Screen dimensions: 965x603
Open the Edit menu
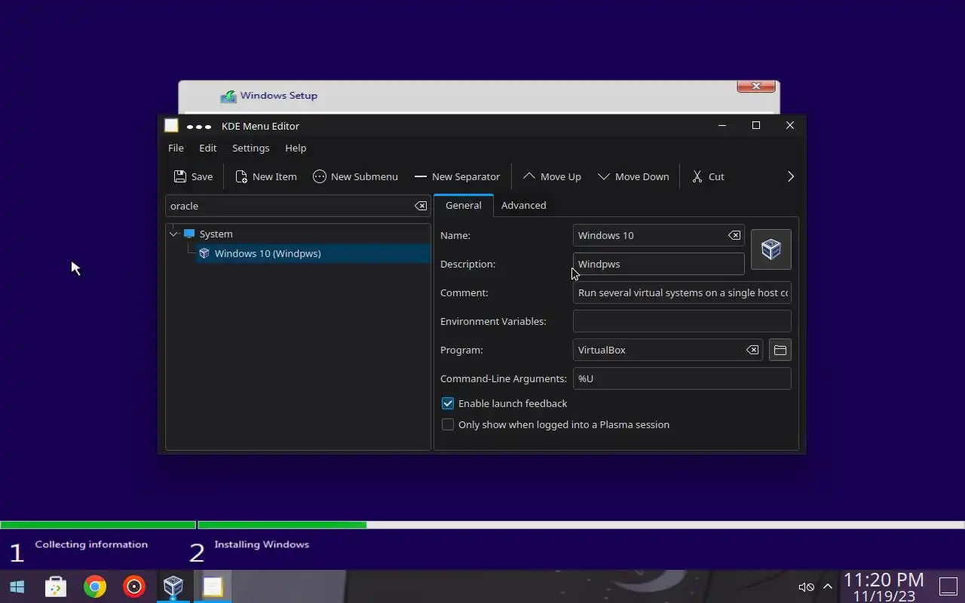[x=207, y=148]
